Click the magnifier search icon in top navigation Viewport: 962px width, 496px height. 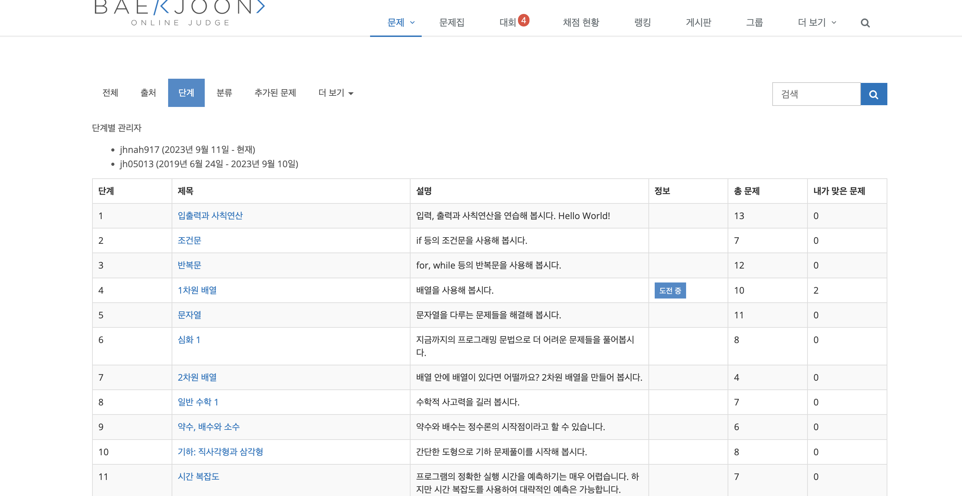click(865, 23)
